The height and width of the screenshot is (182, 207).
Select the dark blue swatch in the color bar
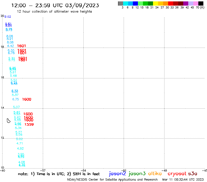click(135, 3)
